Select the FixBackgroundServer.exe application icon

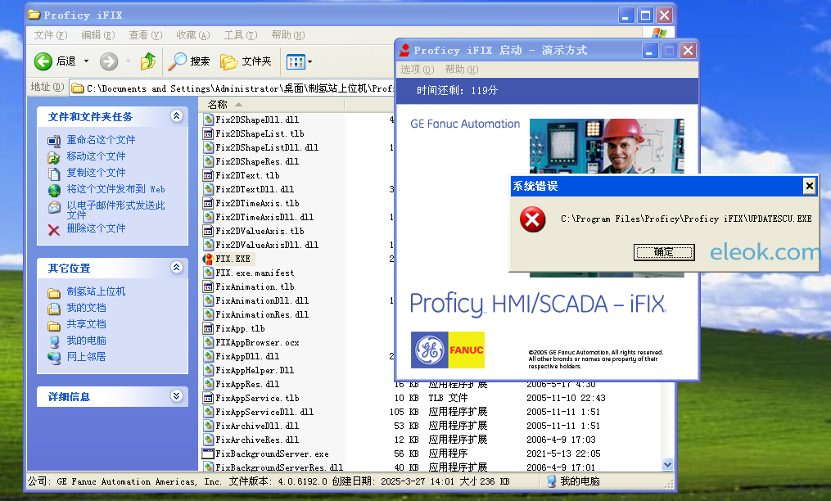[208, 454]
